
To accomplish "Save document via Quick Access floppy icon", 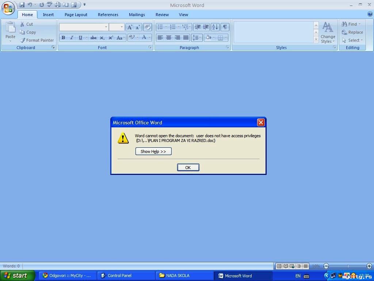I will pos(22,5).
